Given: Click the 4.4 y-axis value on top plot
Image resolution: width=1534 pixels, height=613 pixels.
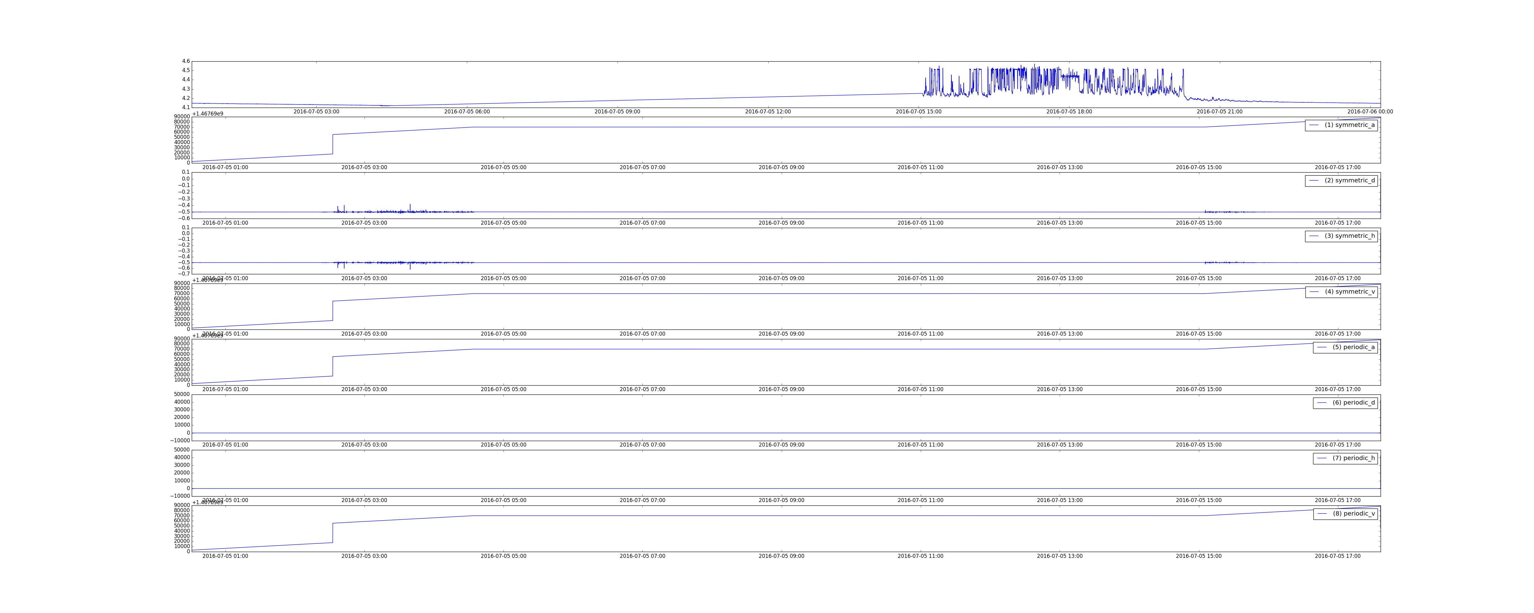Looking at the screenshot, I should (187, 80).
